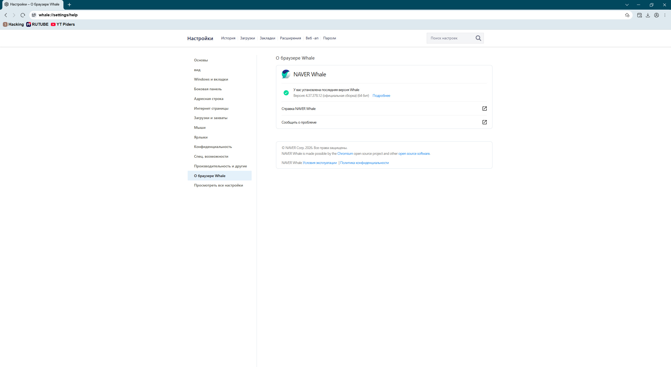Open the Условия эксплуатации link
This screenshot has height=367, width=671.
coord(320,163)
